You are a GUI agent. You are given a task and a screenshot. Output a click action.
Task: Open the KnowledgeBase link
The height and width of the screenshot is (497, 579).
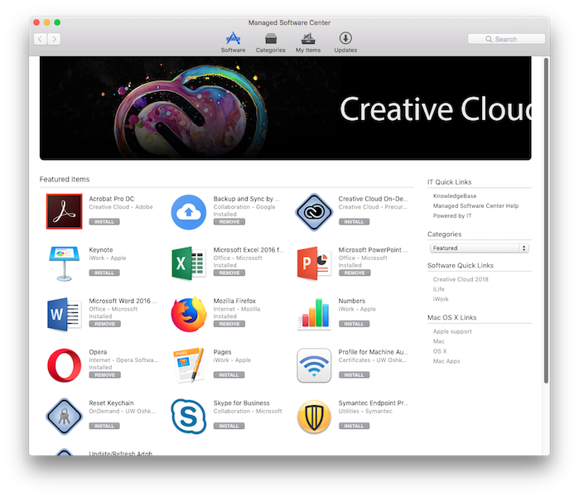(x=455, y=196)
